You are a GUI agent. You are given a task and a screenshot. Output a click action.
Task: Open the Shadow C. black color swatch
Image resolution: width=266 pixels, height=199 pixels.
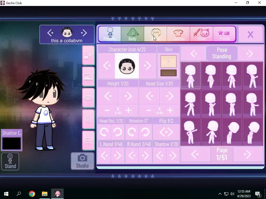[11, 143]
